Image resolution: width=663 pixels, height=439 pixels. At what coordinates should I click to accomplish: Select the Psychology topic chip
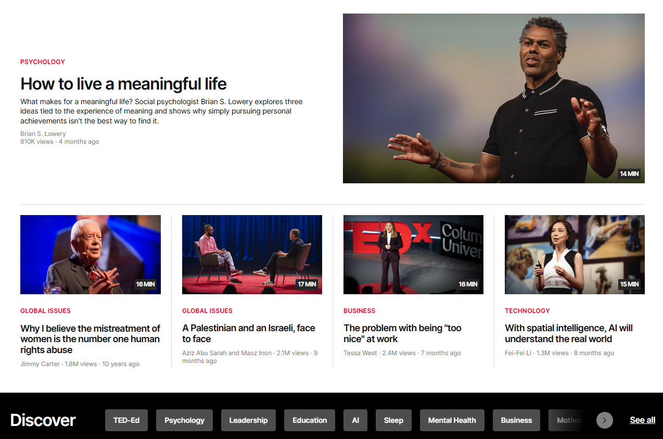184,420
